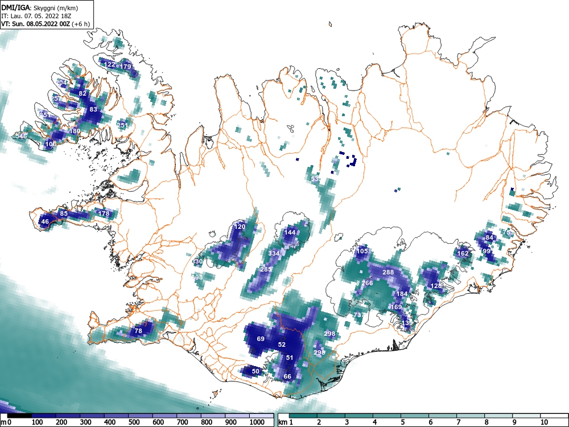
Task: Select the visibility value 84 in the east
Action: tap(489, 237)
